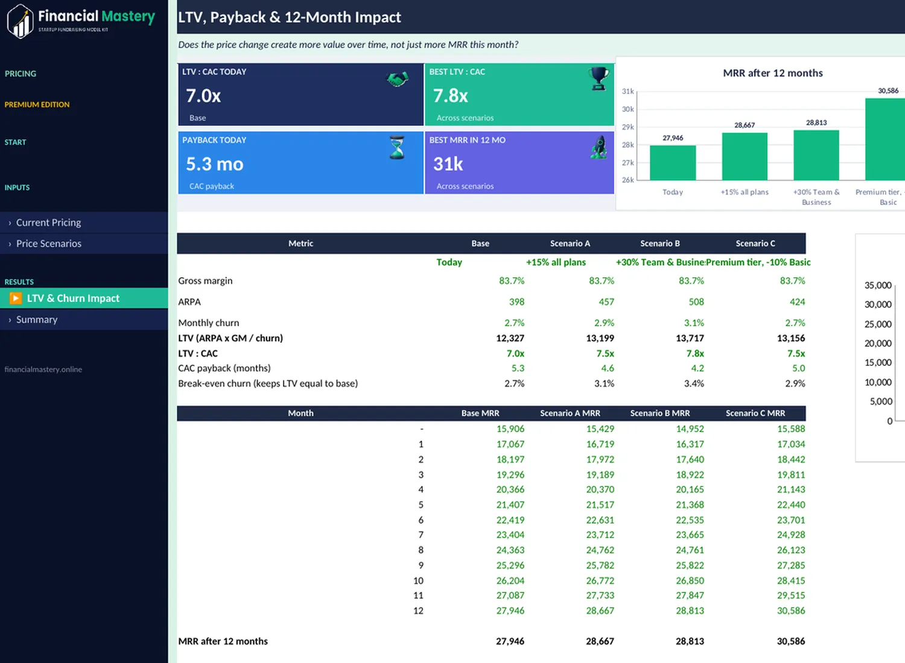Go to the Summary sidebar item

[84, 319]
